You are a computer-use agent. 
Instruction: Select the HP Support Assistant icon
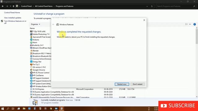click(x=31, y=78)
